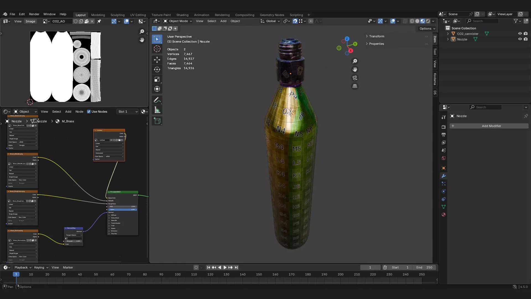Viewport: 531px width, 299px height.
Task: Toggle Use Nodes checkbox
Action: pos(89,112)
